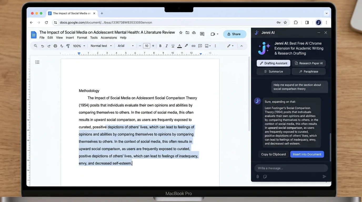Open the video meeting dropdown

coord(215,34)
